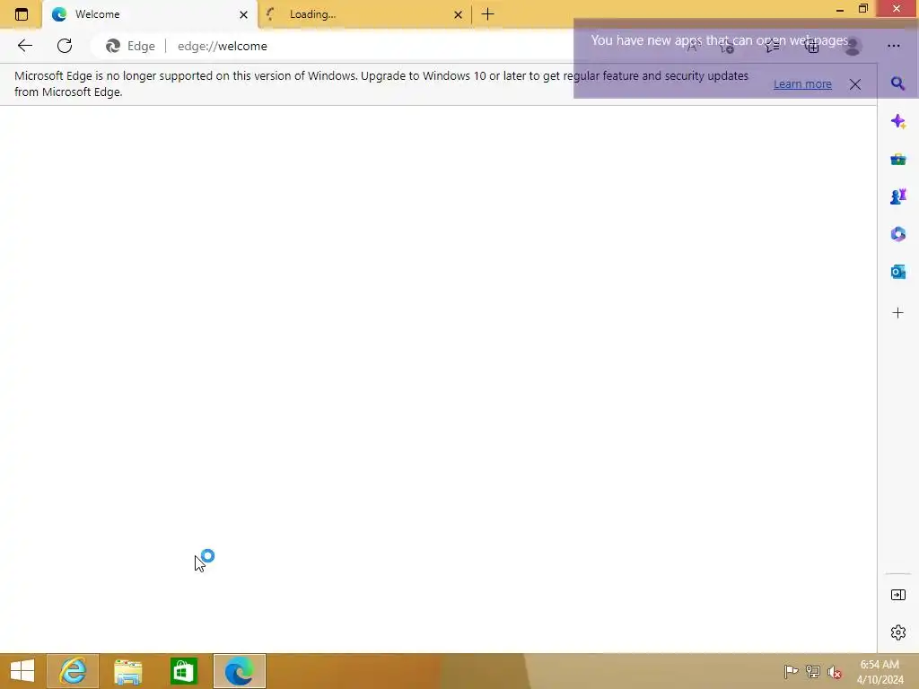Open sidebar settings gear
This screenshot has width=919, height=689.
coord(897,632)
